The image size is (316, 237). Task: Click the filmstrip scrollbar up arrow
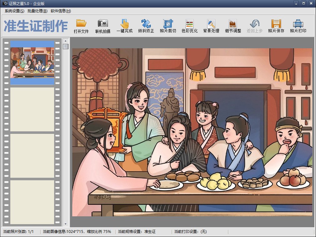[65, 41]
